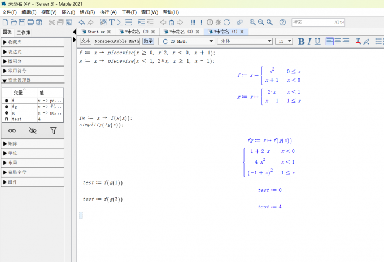Switch to 文本 text mode
The height and width of the screenshot is (262, 384).
(86, 41)
